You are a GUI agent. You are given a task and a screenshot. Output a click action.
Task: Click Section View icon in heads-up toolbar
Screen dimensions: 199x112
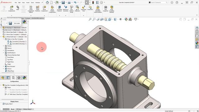point(102,19)
